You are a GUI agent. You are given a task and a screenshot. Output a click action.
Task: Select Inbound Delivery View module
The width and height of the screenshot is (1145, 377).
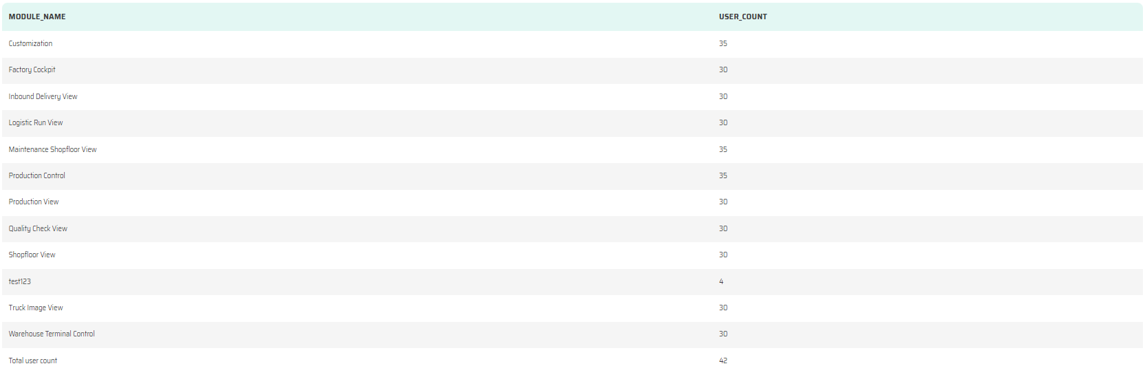pos(43,96)
